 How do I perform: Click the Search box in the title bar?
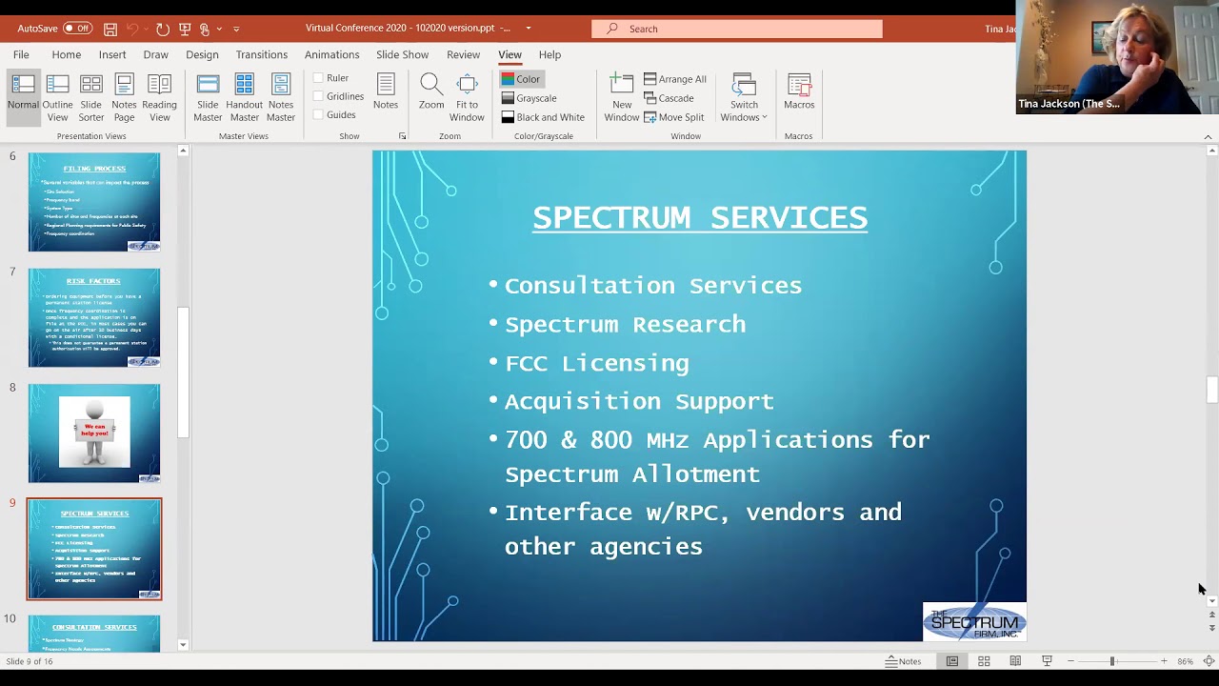[x=737, y=29]
